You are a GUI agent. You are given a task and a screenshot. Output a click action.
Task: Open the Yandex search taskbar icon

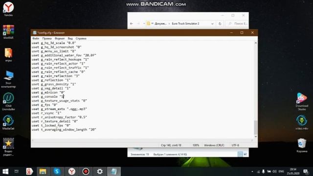pyautogui.click(x=29, y=172)
